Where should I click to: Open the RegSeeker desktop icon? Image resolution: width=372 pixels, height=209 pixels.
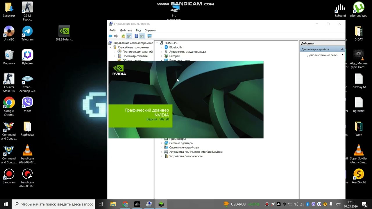point(27,129)
